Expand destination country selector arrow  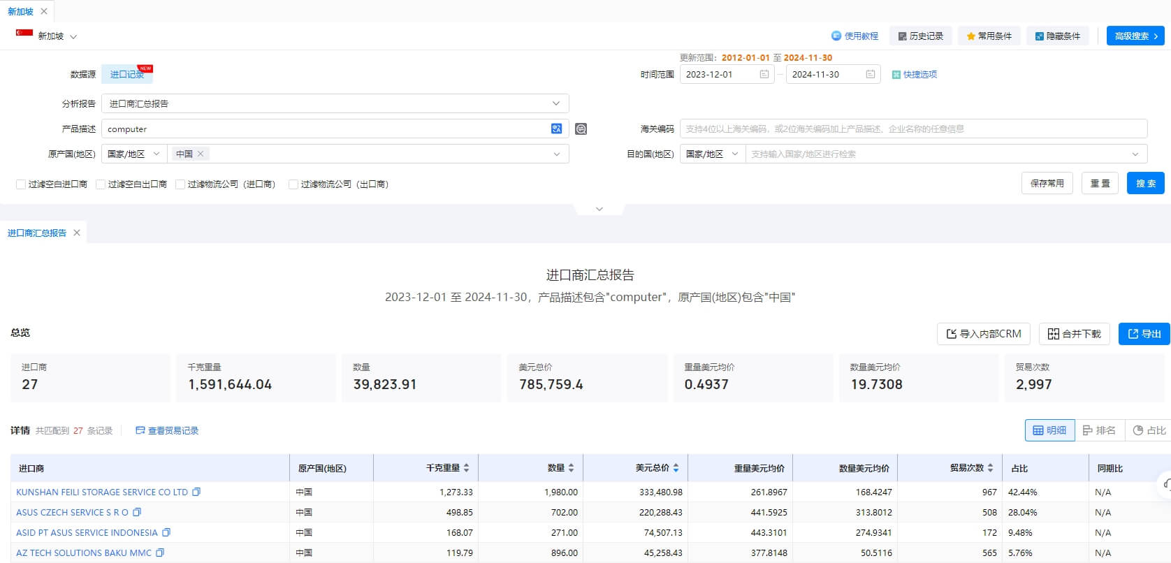[x=1135, y=154]
